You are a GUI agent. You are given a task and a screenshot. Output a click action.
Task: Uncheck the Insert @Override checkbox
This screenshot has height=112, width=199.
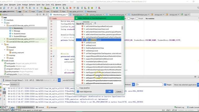coord(78,91)
